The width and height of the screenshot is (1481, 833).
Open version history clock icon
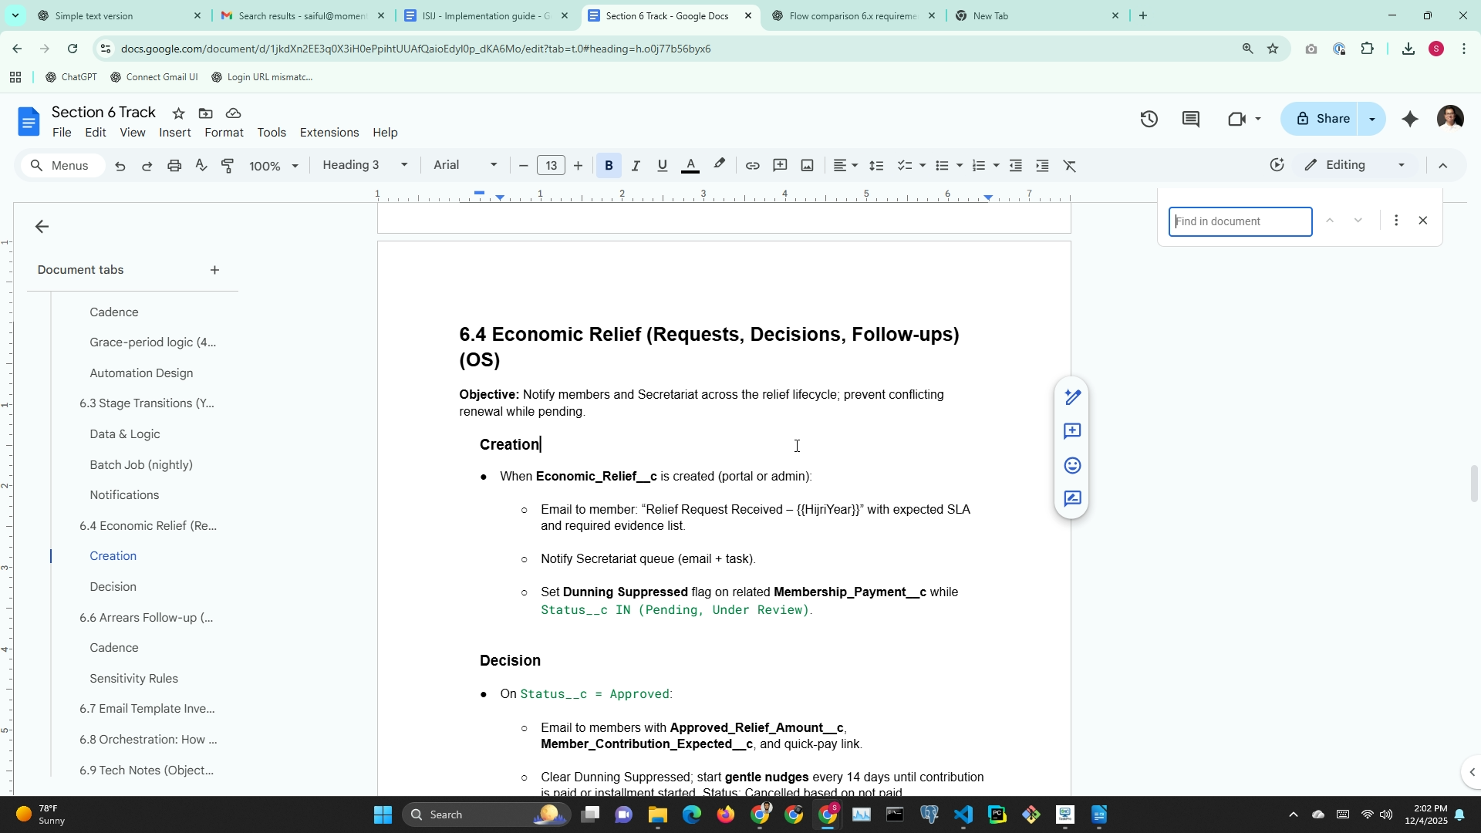1149,119
